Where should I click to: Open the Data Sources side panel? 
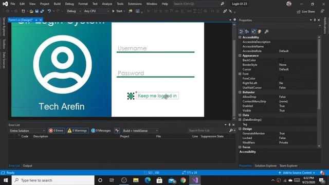(x=4, y=60)
